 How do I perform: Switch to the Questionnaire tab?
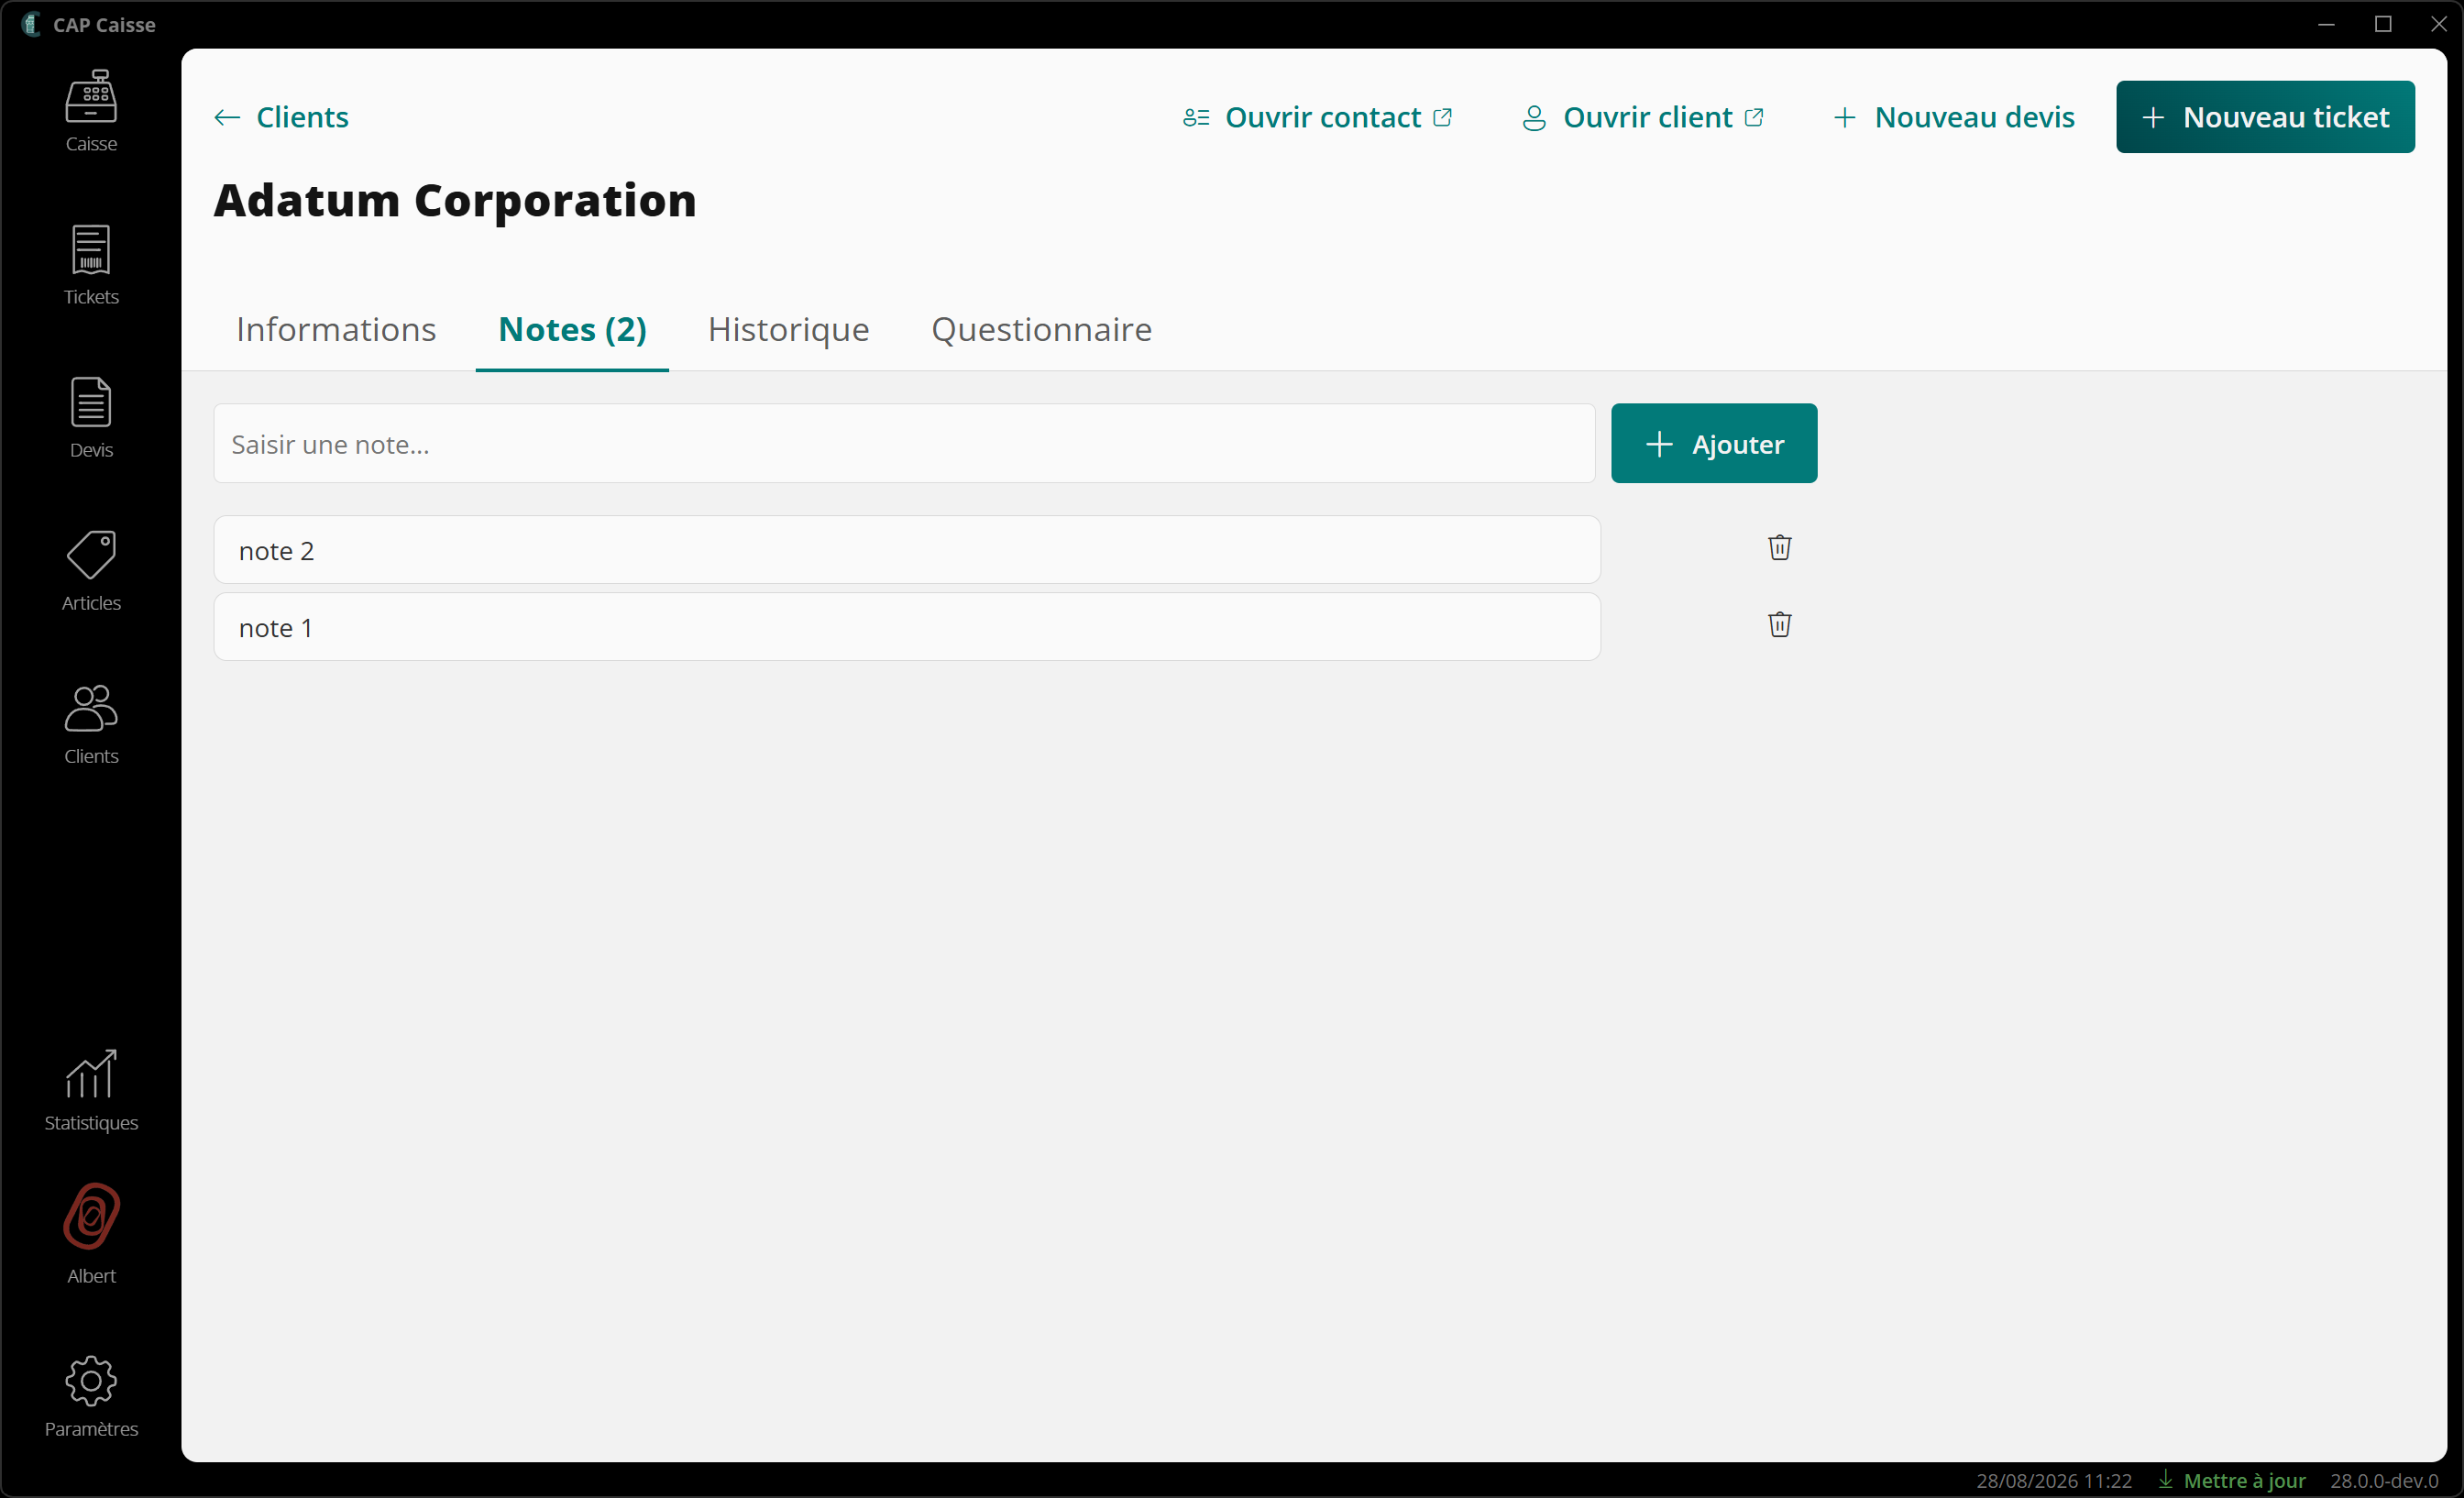pyautogui.click(x=1041, y=329)
